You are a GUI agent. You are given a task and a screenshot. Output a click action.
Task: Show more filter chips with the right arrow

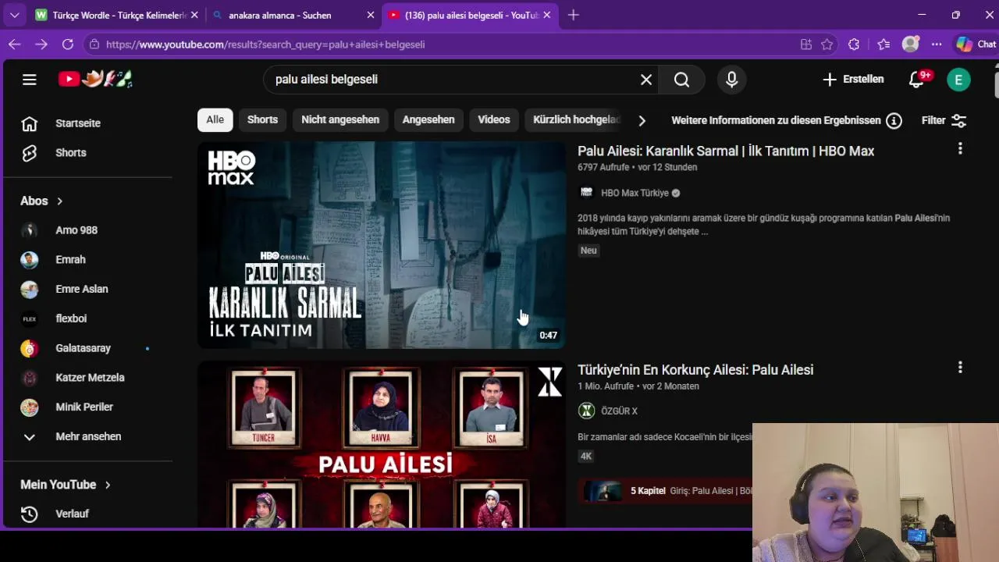coord(642,120)
